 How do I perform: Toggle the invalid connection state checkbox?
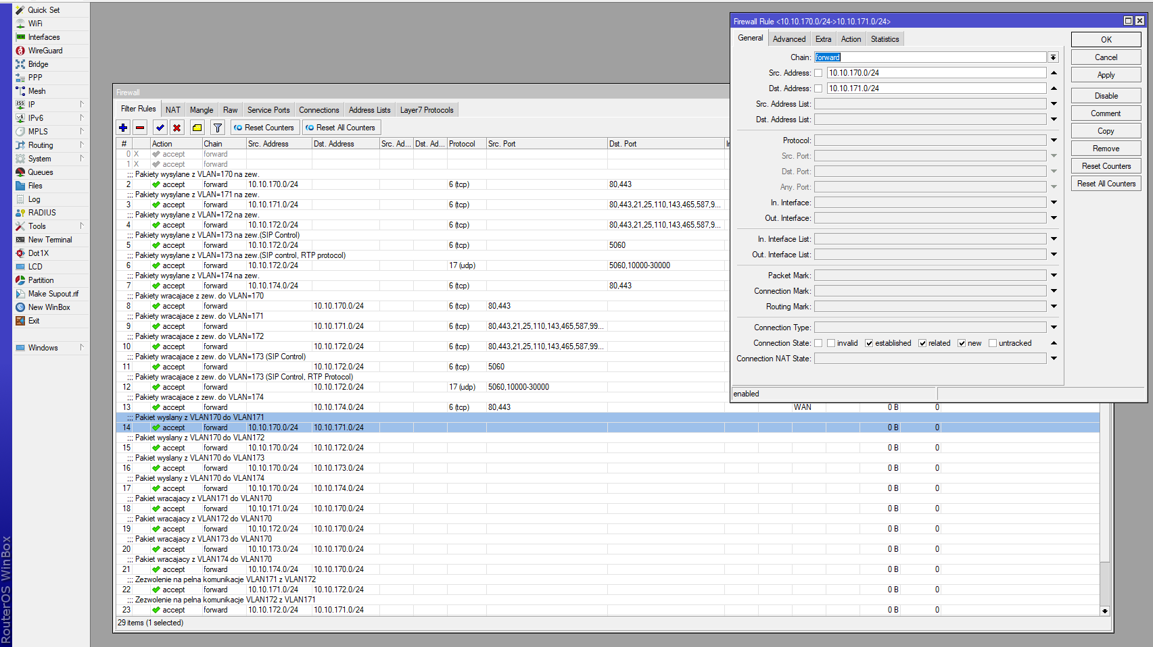tap(831, 343)
